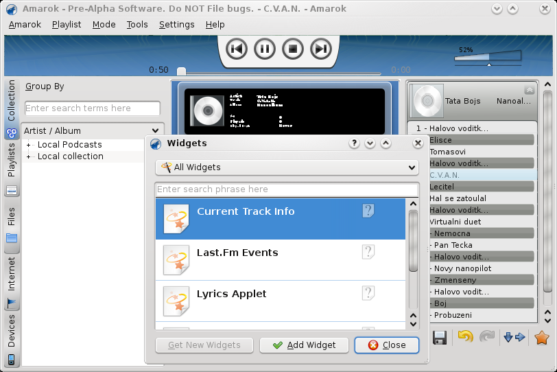Image resolution: width=557 pixels, height=372 pixels.
Task: Switch to the Devices sidebar tab
Action: (x=12, y=339)
